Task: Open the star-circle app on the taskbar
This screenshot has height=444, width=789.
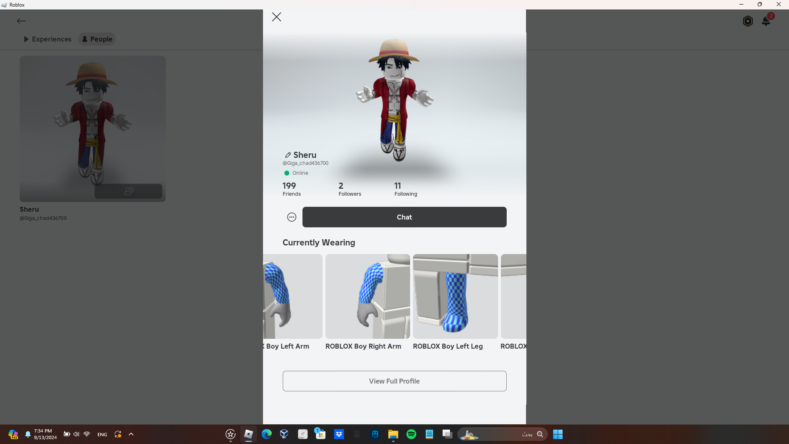Action: (x=231, y=434)
